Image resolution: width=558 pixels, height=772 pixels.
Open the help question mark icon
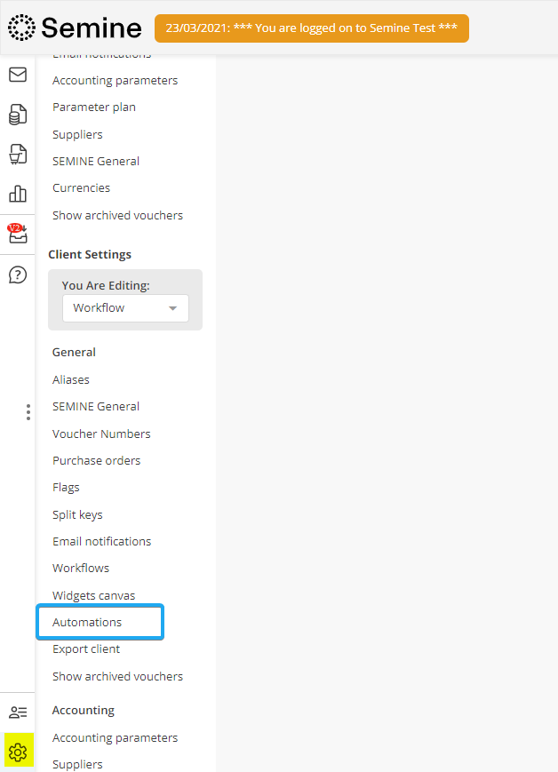(18, 275)
